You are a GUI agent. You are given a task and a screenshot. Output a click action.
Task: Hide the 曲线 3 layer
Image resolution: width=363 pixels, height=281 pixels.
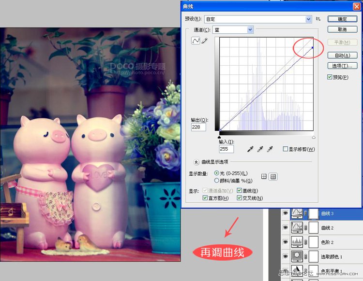(286, 213)
